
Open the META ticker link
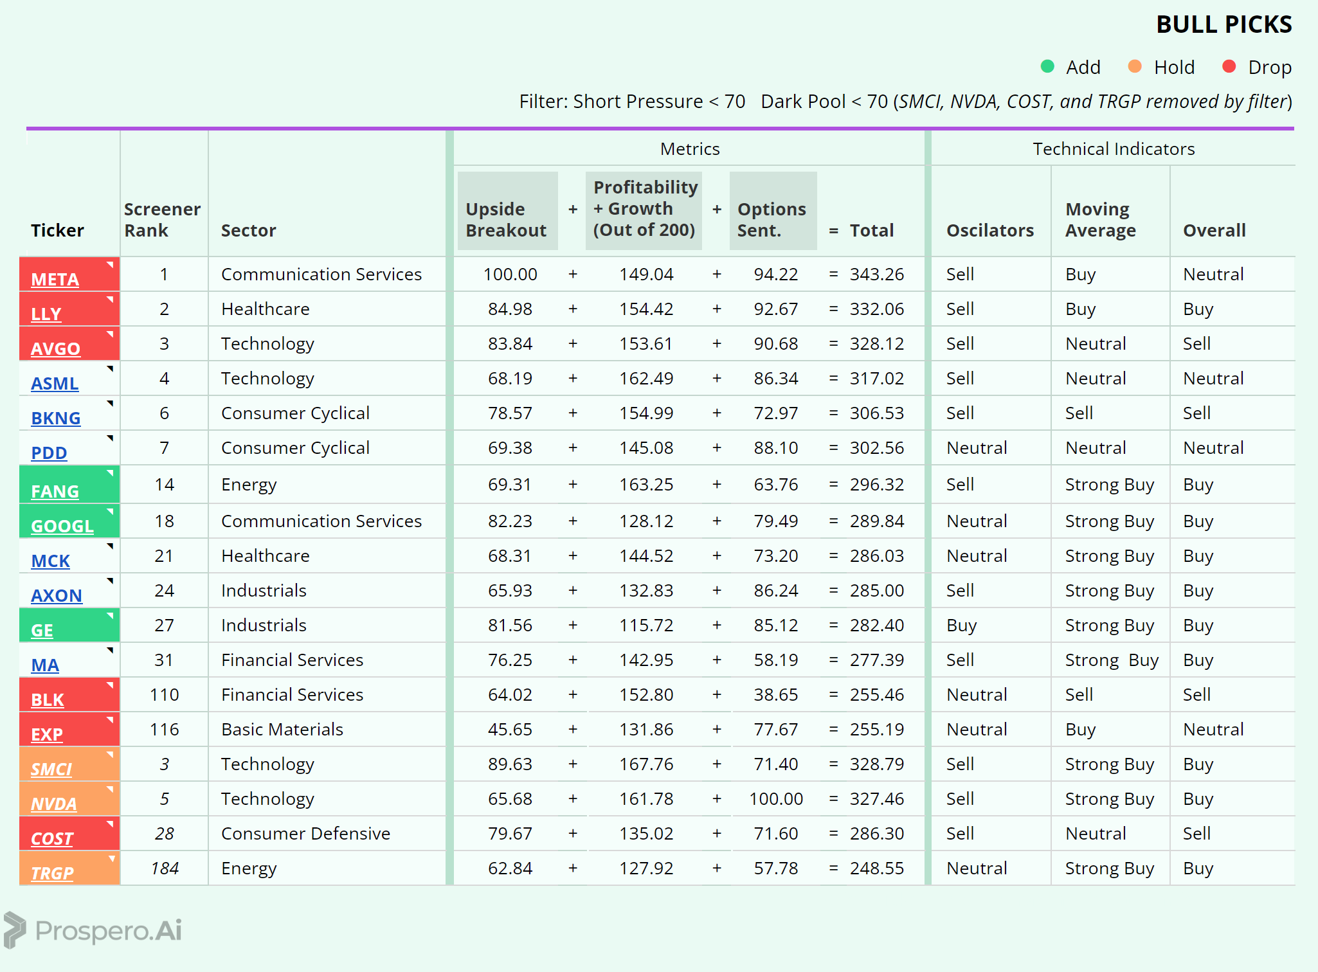click(55, 280)
